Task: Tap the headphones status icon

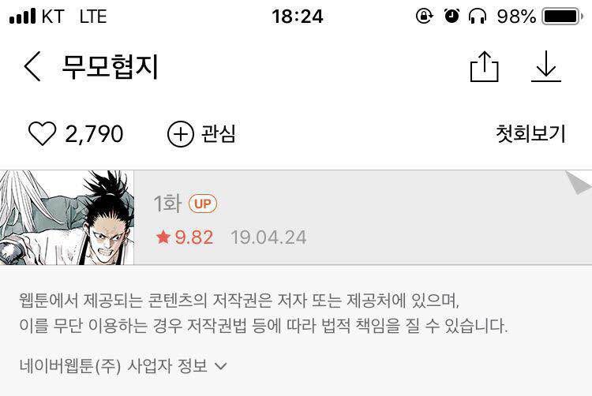Action: [478, 17]
